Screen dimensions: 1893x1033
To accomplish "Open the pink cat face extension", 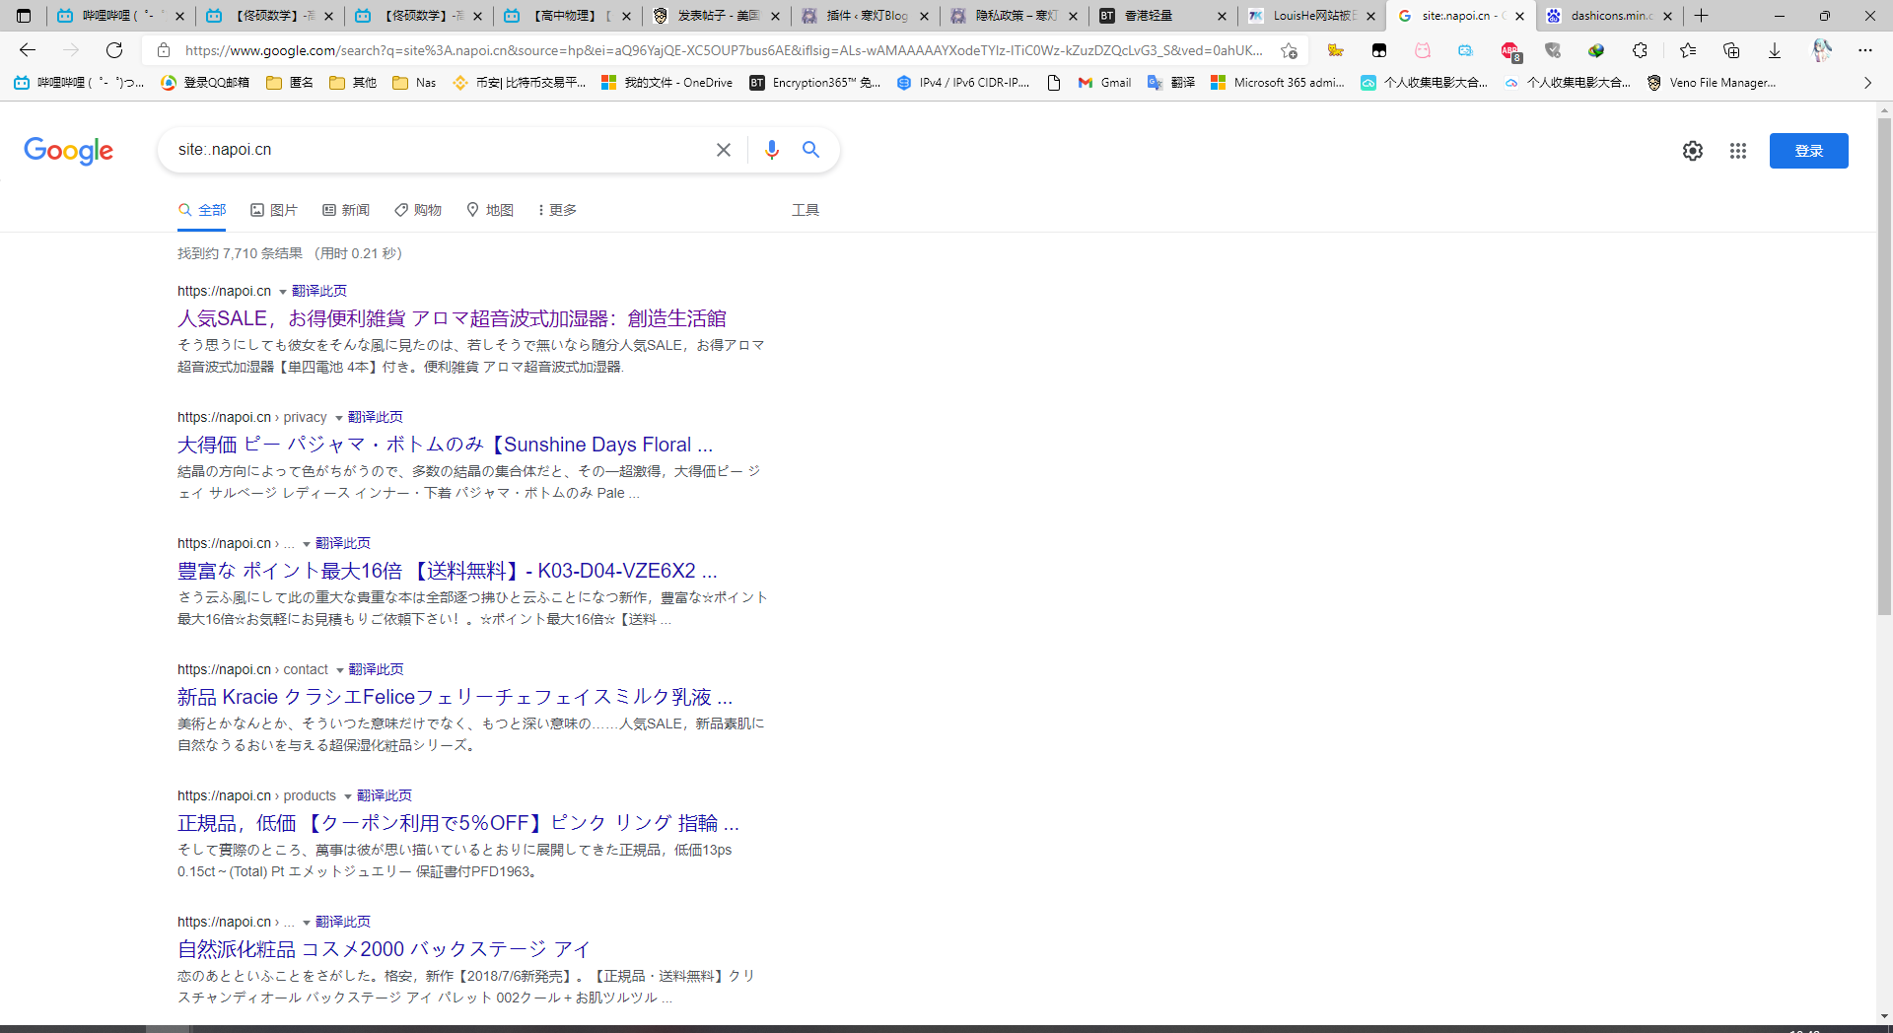I will coord(1423,50).
